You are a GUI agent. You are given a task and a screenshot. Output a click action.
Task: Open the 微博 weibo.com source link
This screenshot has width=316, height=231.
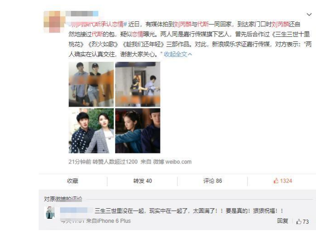pyautogui.click(x=172, y=162)
